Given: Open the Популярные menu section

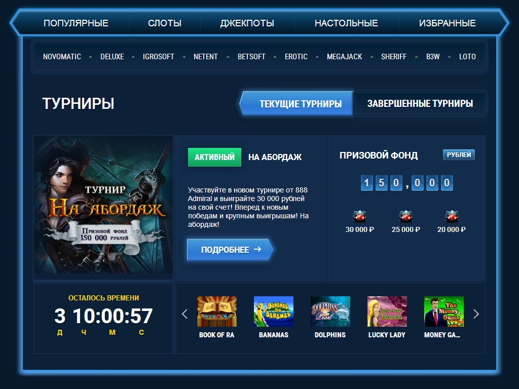Looking at the screenshot, I should (76, 23).
